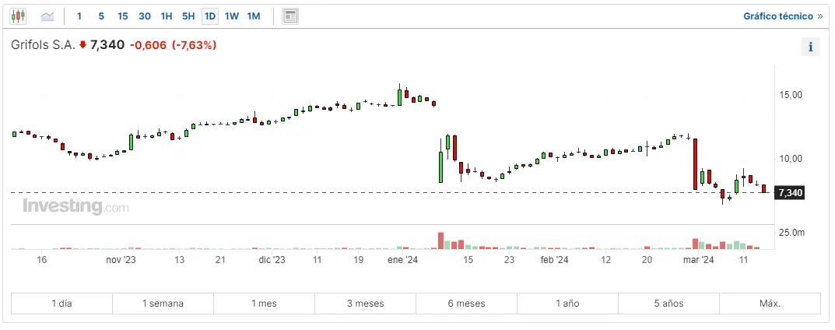Viewport: 835px width, 330px height.
Task: Select the candlestick chart type icon
Action: [x=18, y=16]
